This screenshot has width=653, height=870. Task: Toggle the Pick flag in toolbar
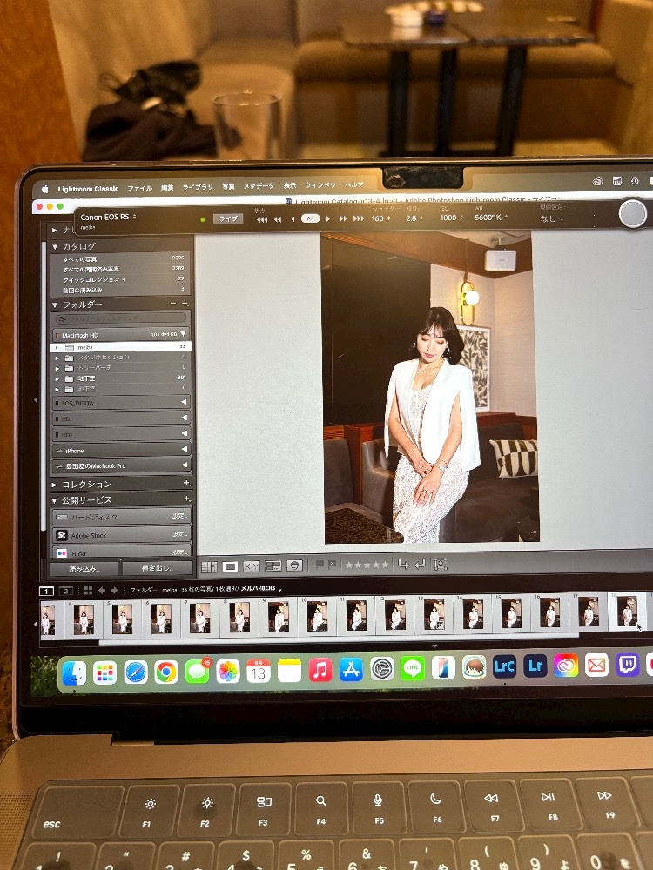320,565
